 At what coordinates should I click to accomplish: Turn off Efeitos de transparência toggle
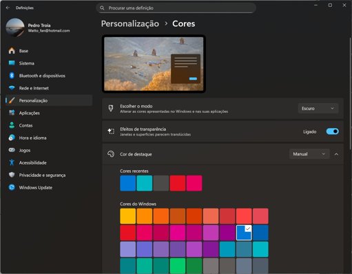click(x=332, y=131)
